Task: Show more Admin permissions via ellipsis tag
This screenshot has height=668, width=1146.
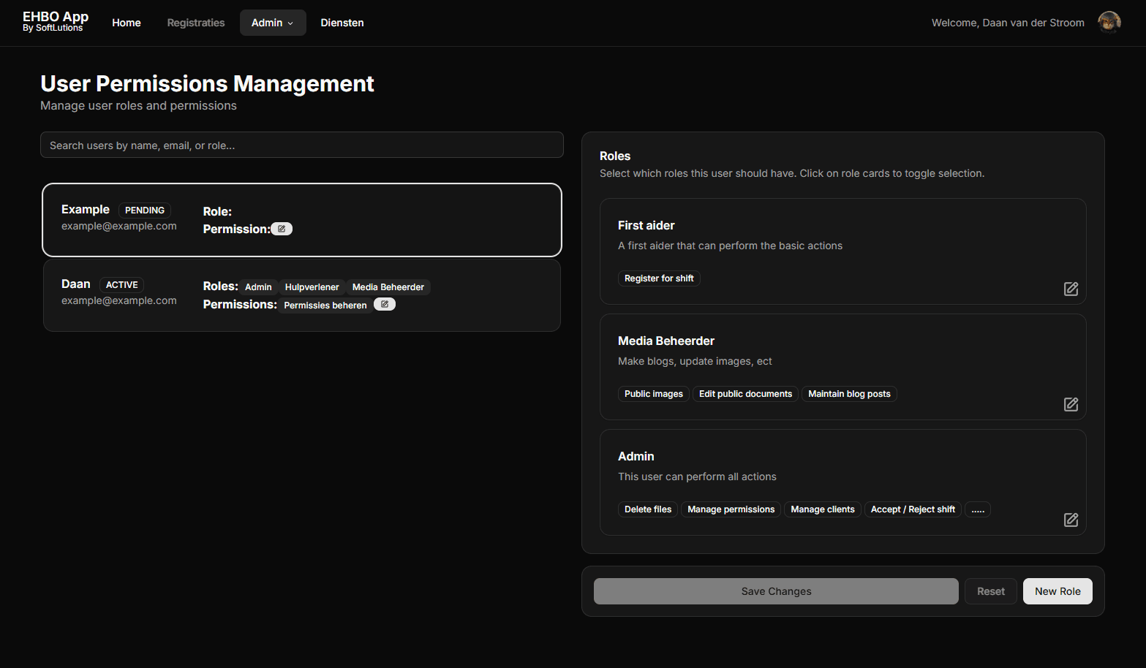Action: [977, 509]
